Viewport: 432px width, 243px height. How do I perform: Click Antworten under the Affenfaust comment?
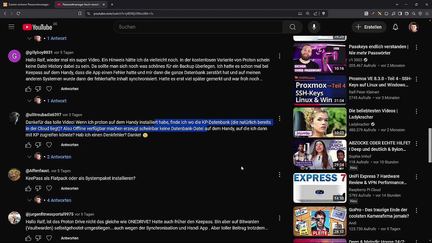(70, 188)
